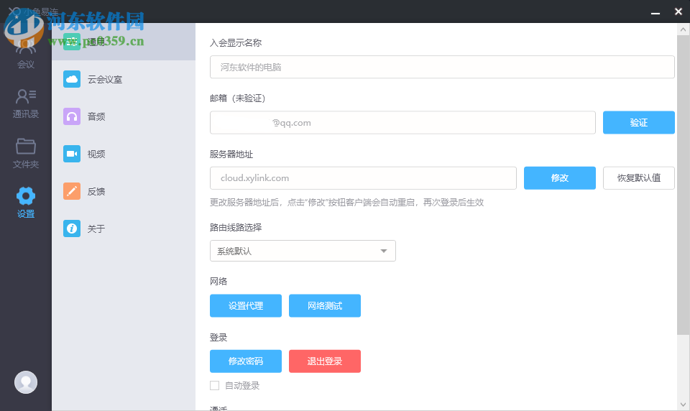Click the 验证 email verify button
The width and height of the screenshot is (690, 411).
[638, 122]
